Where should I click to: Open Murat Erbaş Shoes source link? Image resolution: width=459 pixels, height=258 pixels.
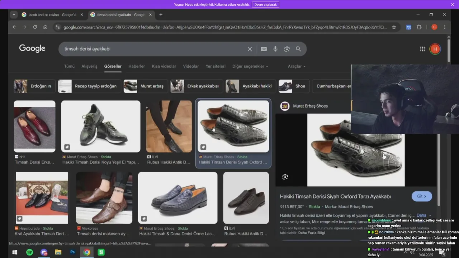[x=310, y=106]
